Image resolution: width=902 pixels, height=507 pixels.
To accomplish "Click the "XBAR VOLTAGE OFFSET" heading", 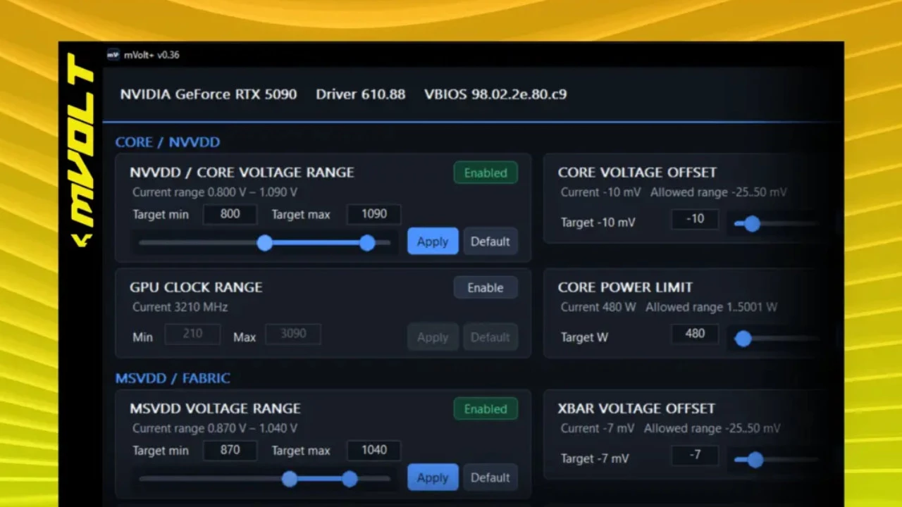I will pyautogui.click(x=636, y=408).
